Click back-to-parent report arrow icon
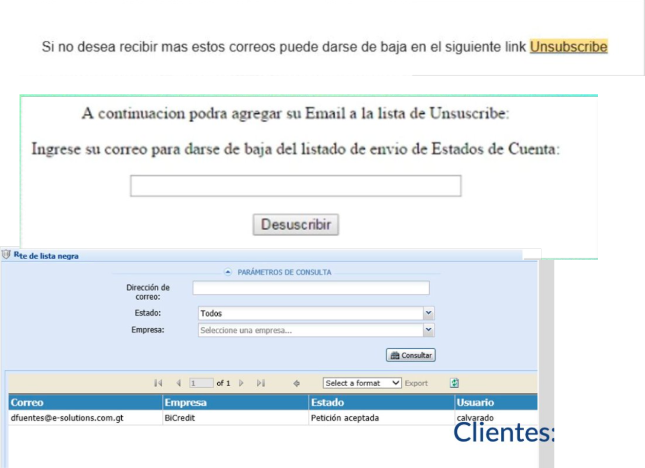Screen dimensions: 645x468 [x=296, y=383]
